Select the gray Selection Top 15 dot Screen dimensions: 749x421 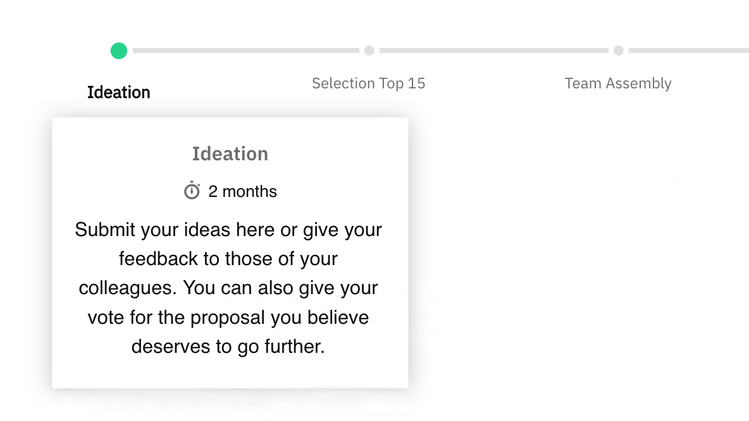point(369,50)
